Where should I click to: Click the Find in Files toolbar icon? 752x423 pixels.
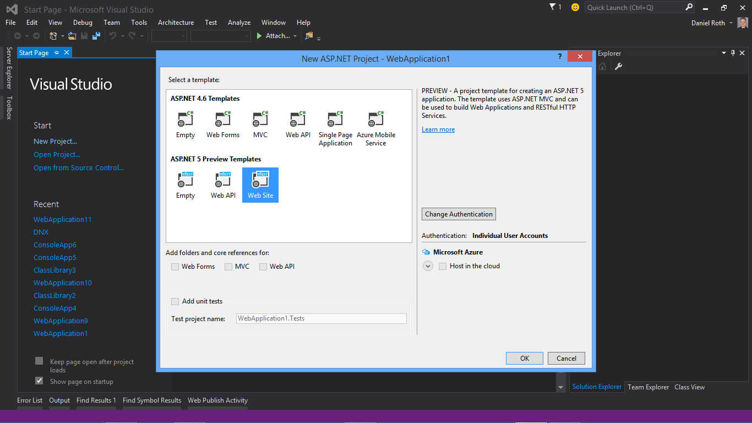point(309,36)
